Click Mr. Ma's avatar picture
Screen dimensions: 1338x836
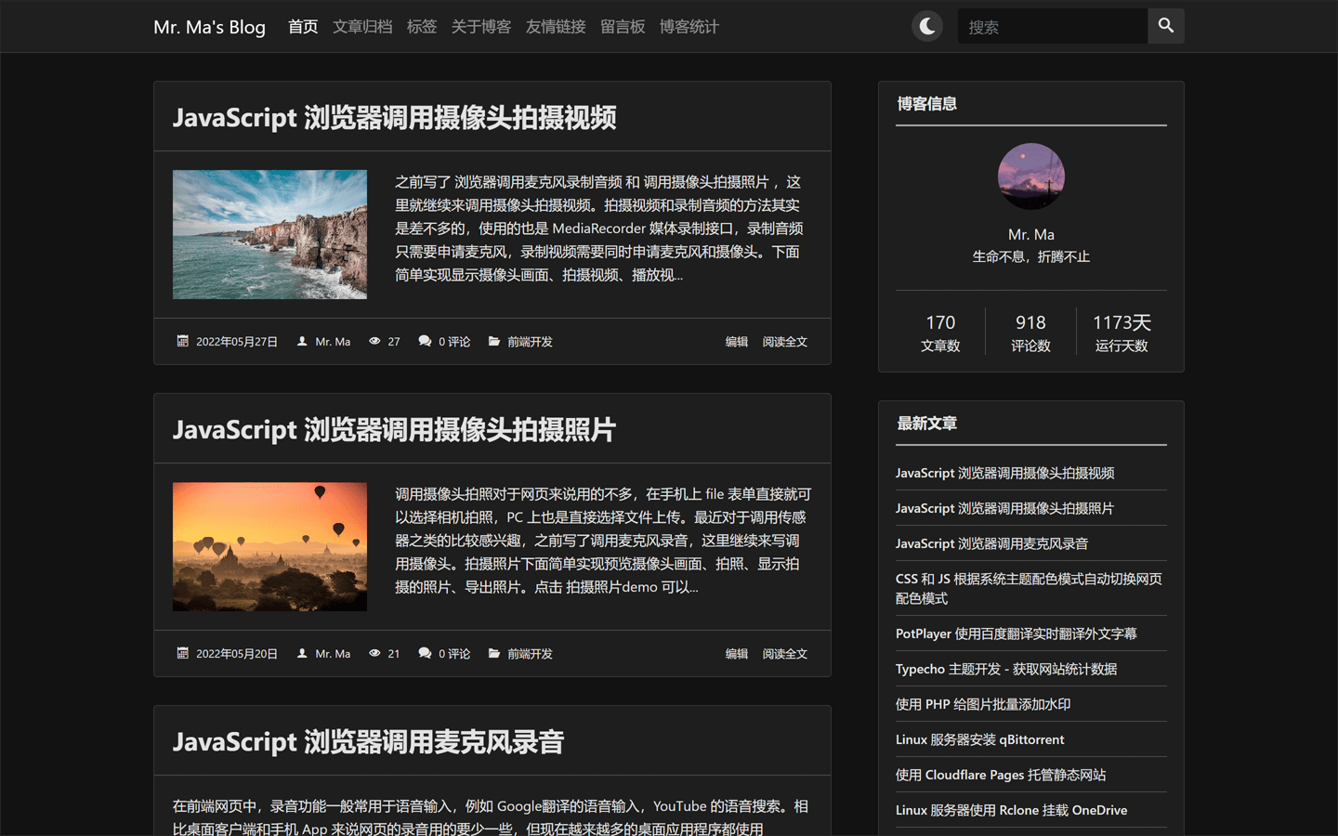[x=1030, y=176]
